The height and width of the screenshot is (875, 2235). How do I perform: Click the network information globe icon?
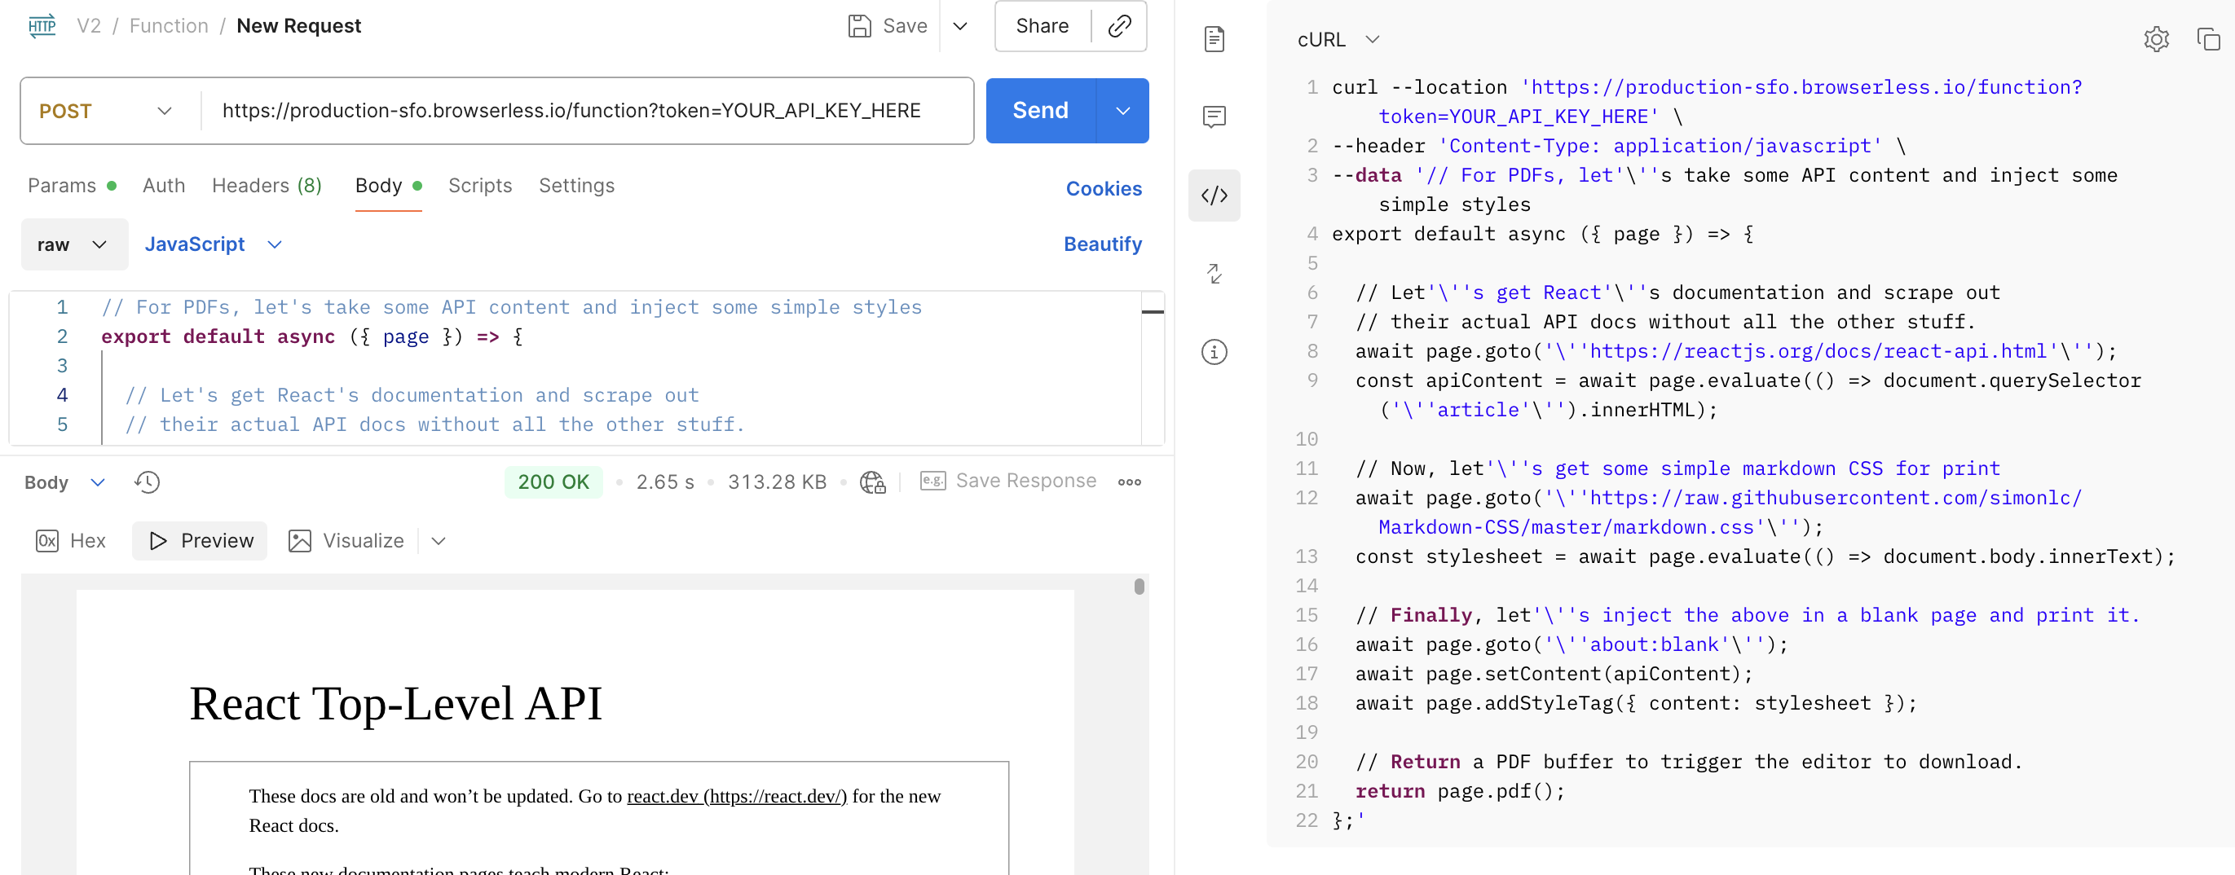point(872,482)
